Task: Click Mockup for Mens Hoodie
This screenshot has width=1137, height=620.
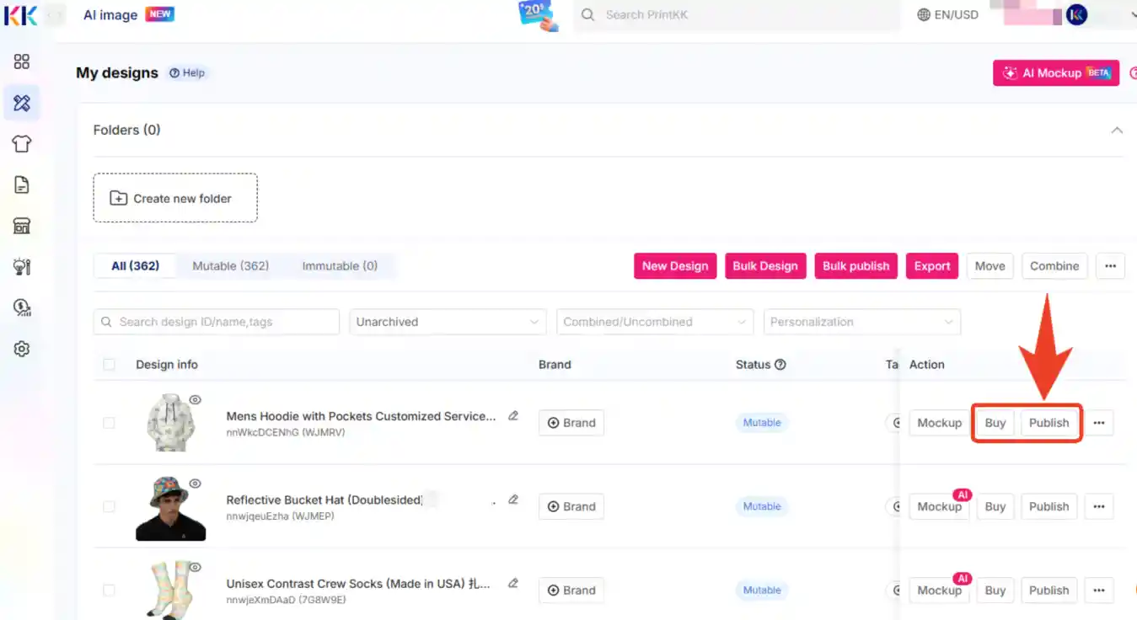Action: 939,423
